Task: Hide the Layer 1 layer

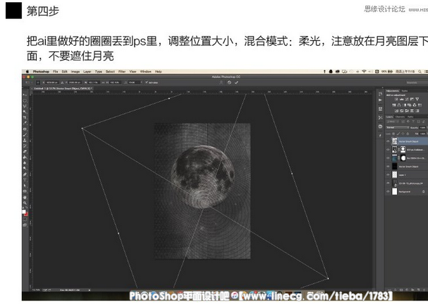Action: tap(388, 175)
